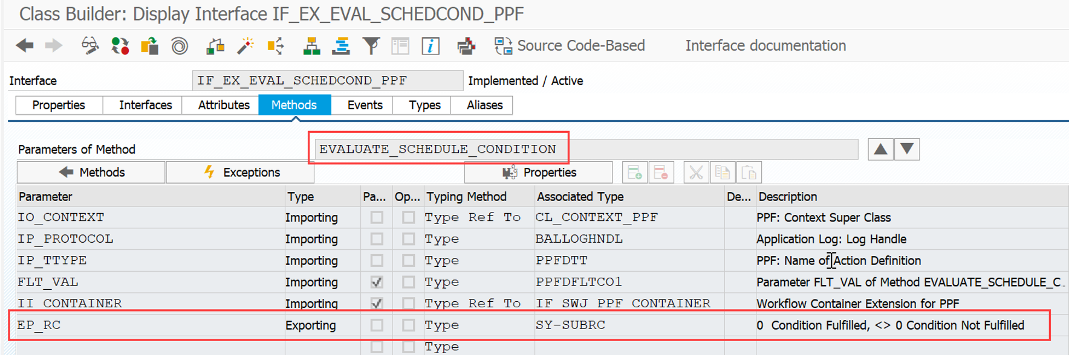
Task: Uncheck Pass-by-value checkbox for II_CONTAINER
Action: pos(377,304)
